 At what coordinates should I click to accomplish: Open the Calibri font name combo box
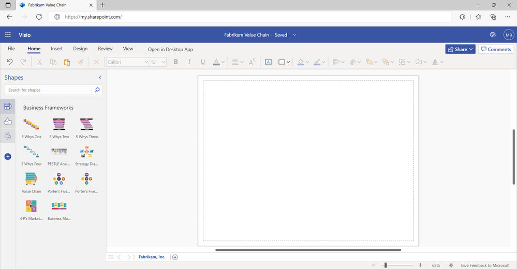(128, 62)
